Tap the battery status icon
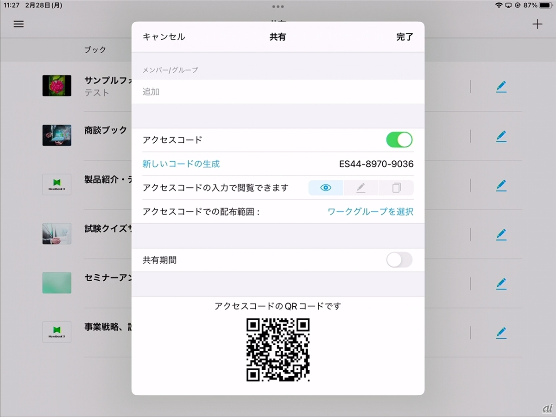 (x=545, y=5)
